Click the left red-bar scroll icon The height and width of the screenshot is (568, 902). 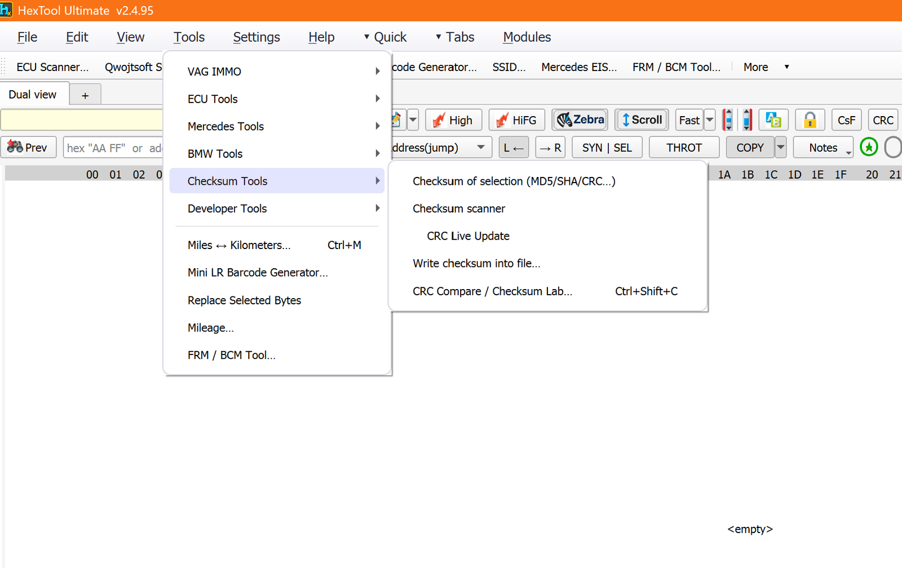(x=728, y=120)
